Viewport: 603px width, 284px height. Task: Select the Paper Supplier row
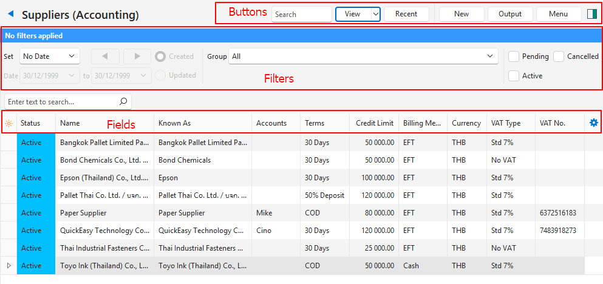83,213
